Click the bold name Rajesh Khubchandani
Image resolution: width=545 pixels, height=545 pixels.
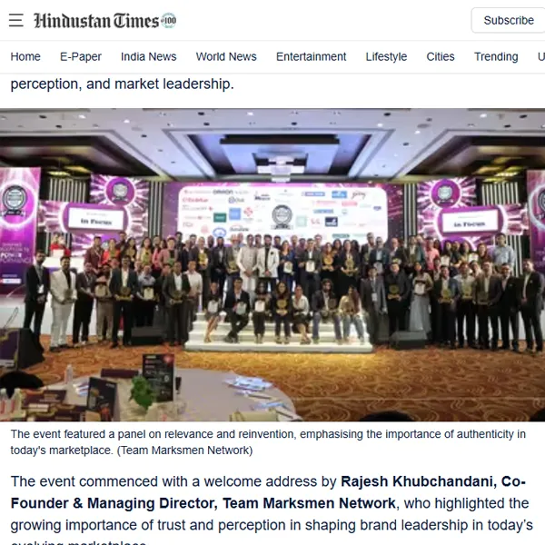coord(417,481)
